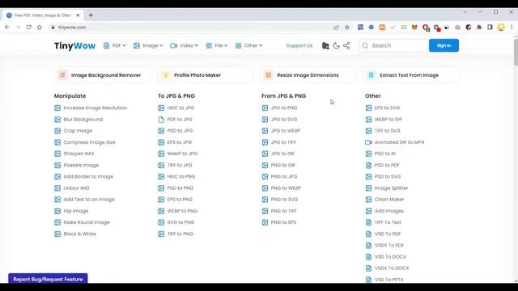This screenshot has height=291, width=518.
Task: Select the TinyWow browser tab
Action: 43,15
